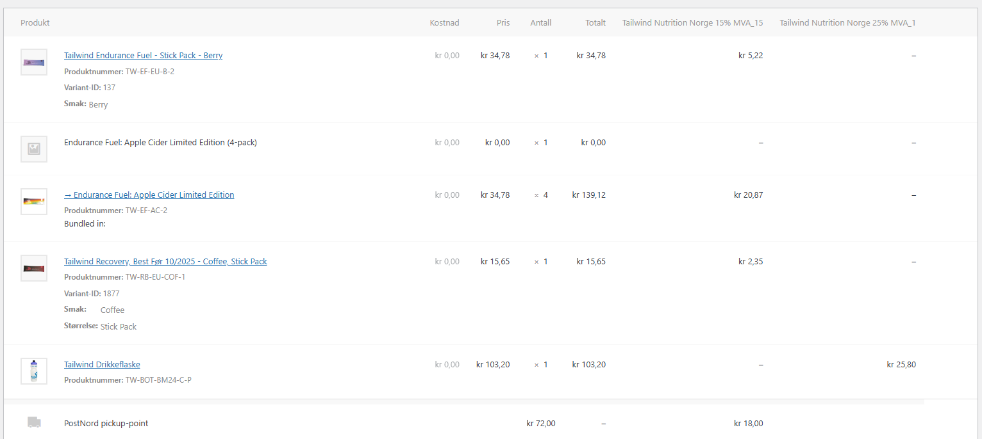Click the kr 139,12 total for Apple Cider
The width and height of the screenshot is (982, 439).
588,195
